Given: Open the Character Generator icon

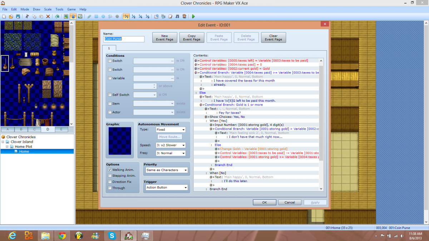Looking at the screenshot, I should coord(184,16).
